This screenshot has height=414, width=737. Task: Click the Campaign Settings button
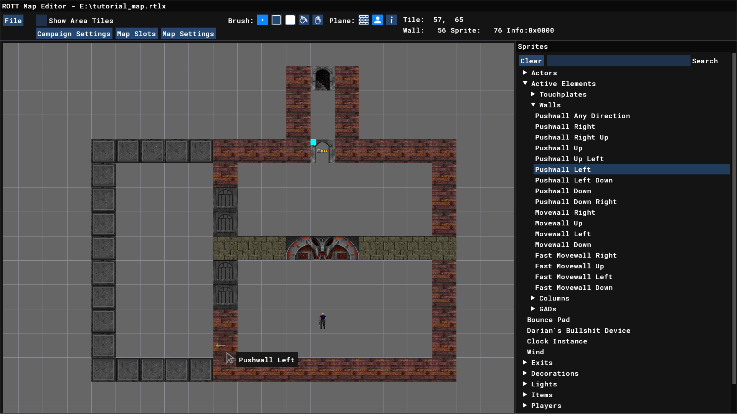click(74, 34)
